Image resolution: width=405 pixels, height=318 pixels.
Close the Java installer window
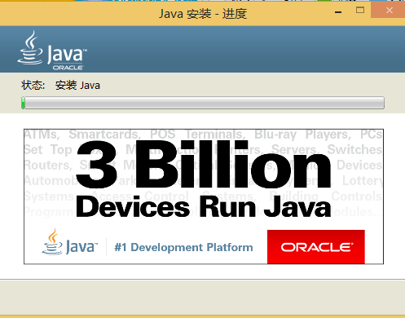click(x=389, y=11)
